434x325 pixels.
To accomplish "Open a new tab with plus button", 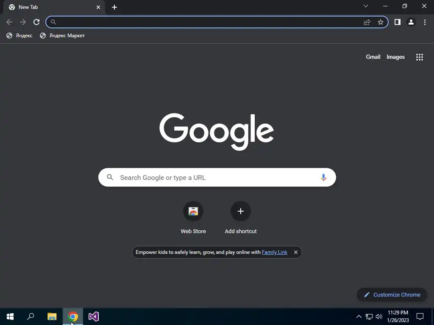I will coord(114,7).
